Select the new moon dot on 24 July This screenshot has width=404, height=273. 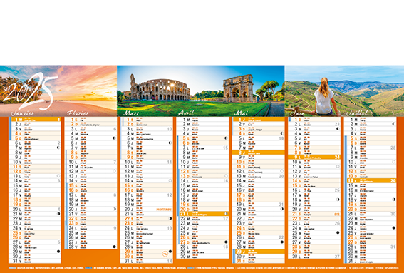pos(393,227)
